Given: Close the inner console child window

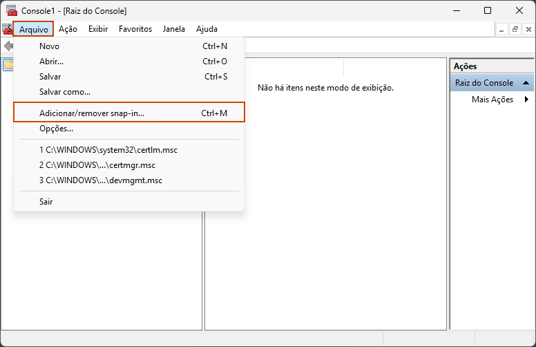Looking at the screenshot, I should pos(528,29).
